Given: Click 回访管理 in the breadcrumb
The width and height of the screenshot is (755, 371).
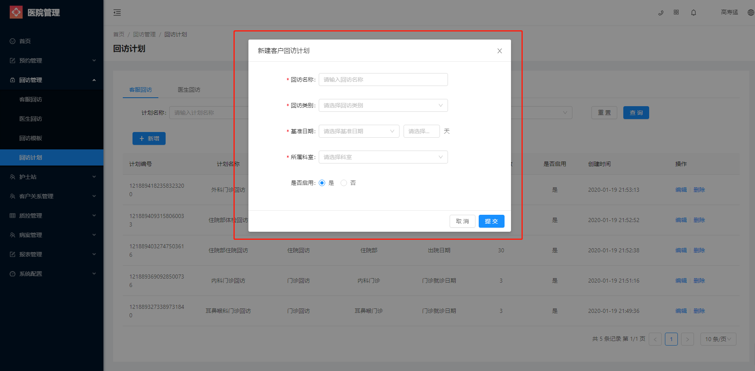Looking at the screenshot, I should (x=144, y=34).
